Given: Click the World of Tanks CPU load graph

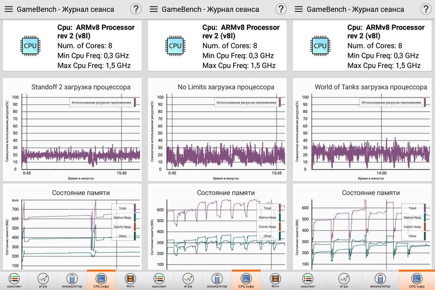Looking at the screenshot, I should [x=371, y=132].
